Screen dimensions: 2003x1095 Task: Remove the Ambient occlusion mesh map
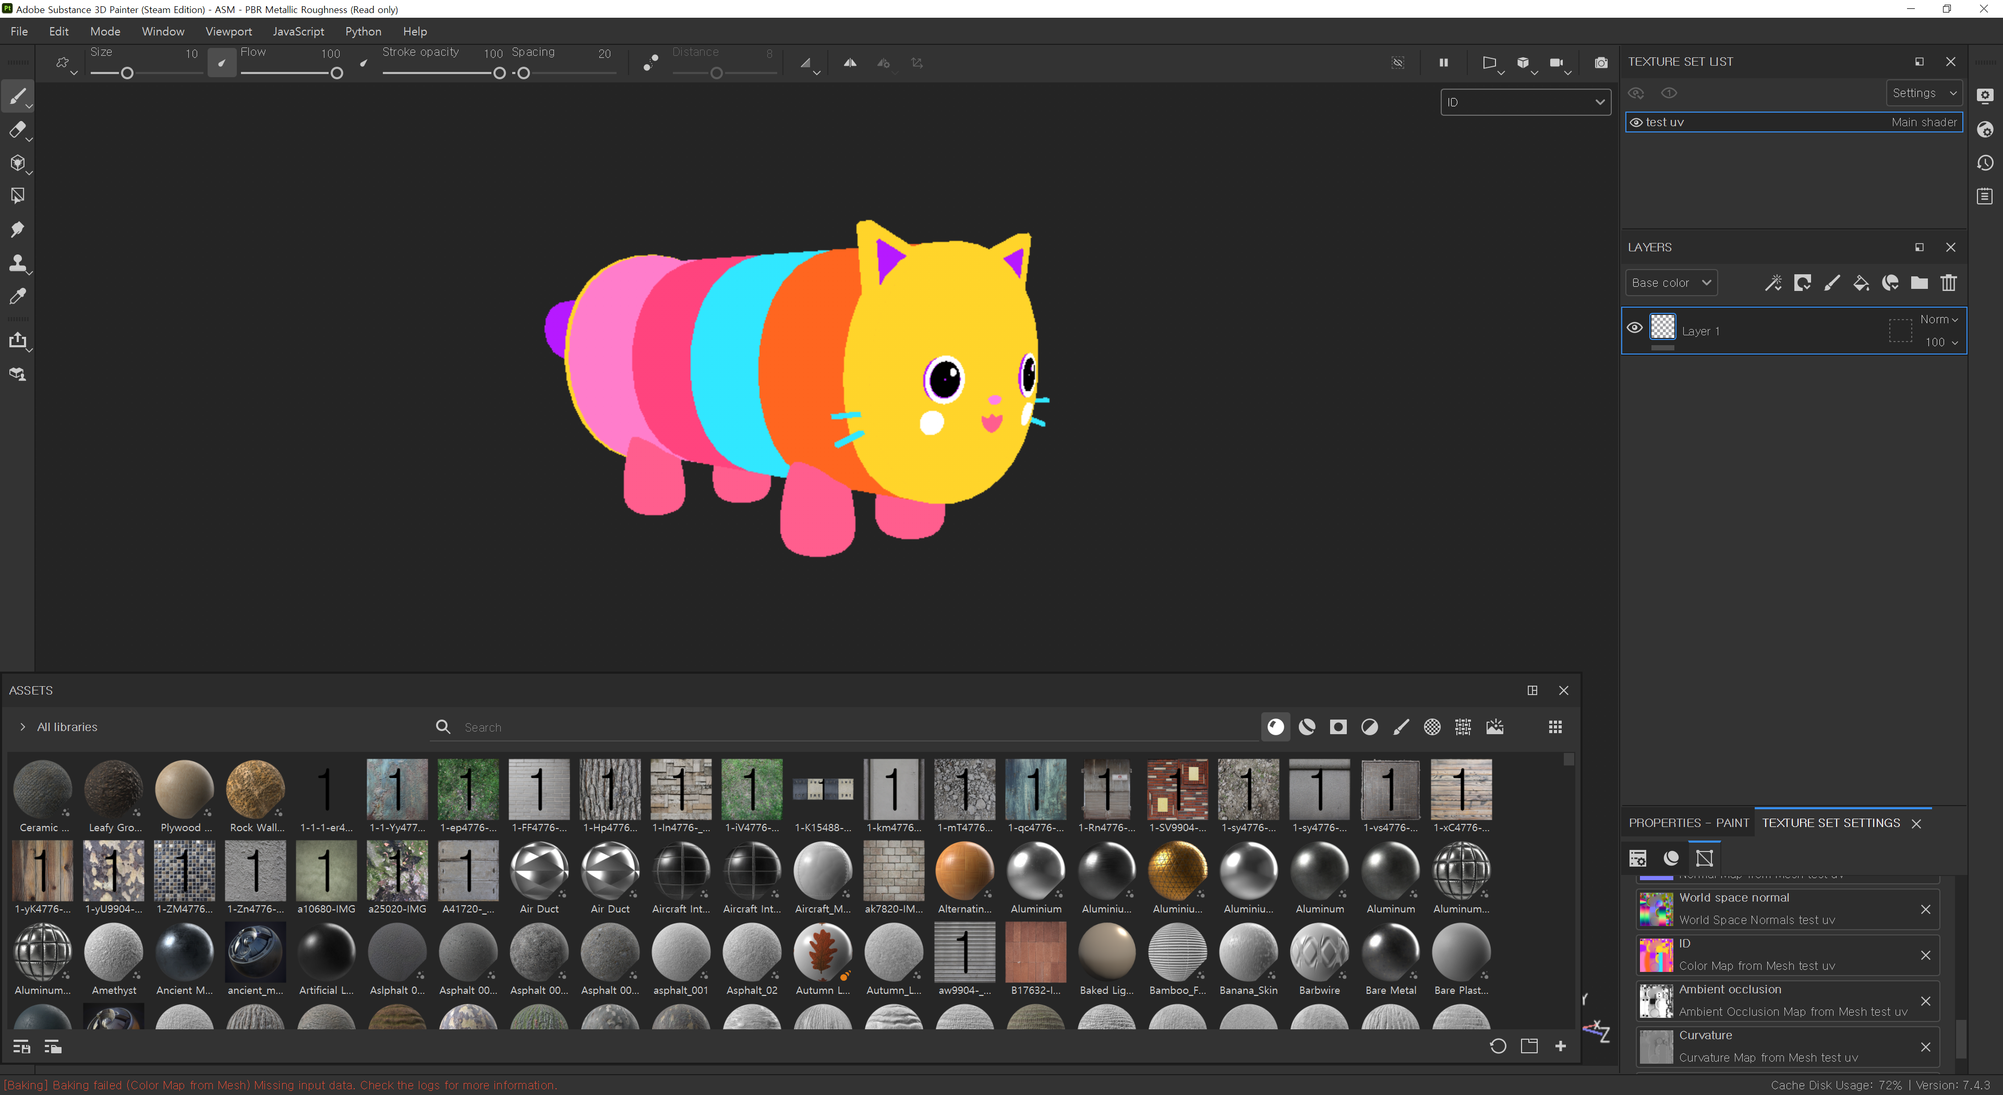click(x=1925, y=1001)
